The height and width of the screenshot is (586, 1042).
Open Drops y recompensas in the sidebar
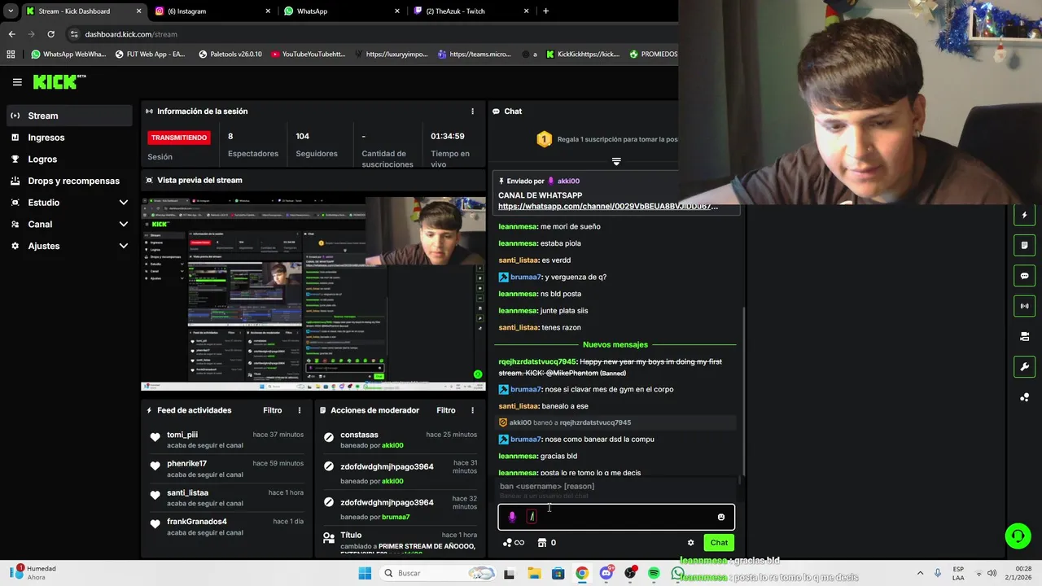(x=68, y=181)
